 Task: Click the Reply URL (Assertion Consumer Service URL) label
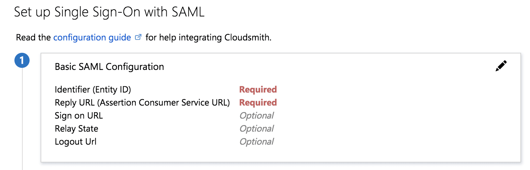(x=142, y=102)
